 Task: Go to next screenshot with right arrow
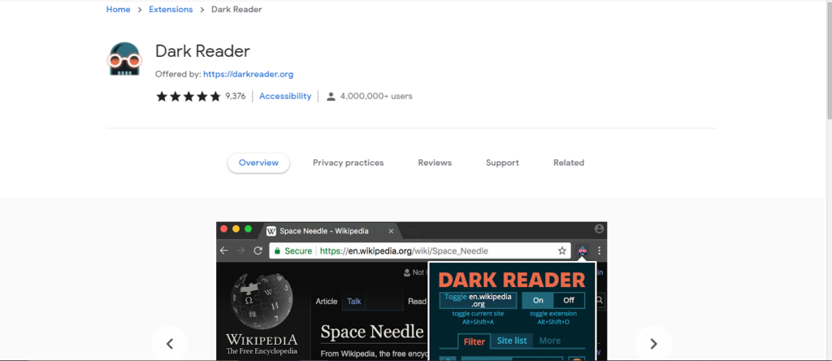[x=654, y=344]
